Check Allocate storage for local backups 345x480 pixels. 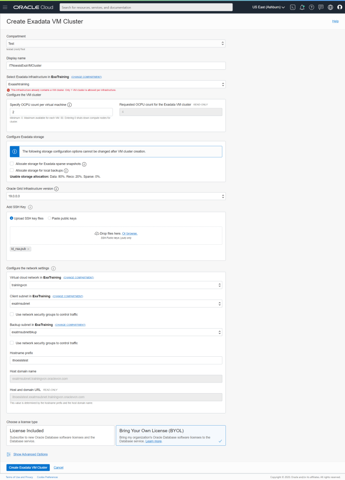coord(12,171)
